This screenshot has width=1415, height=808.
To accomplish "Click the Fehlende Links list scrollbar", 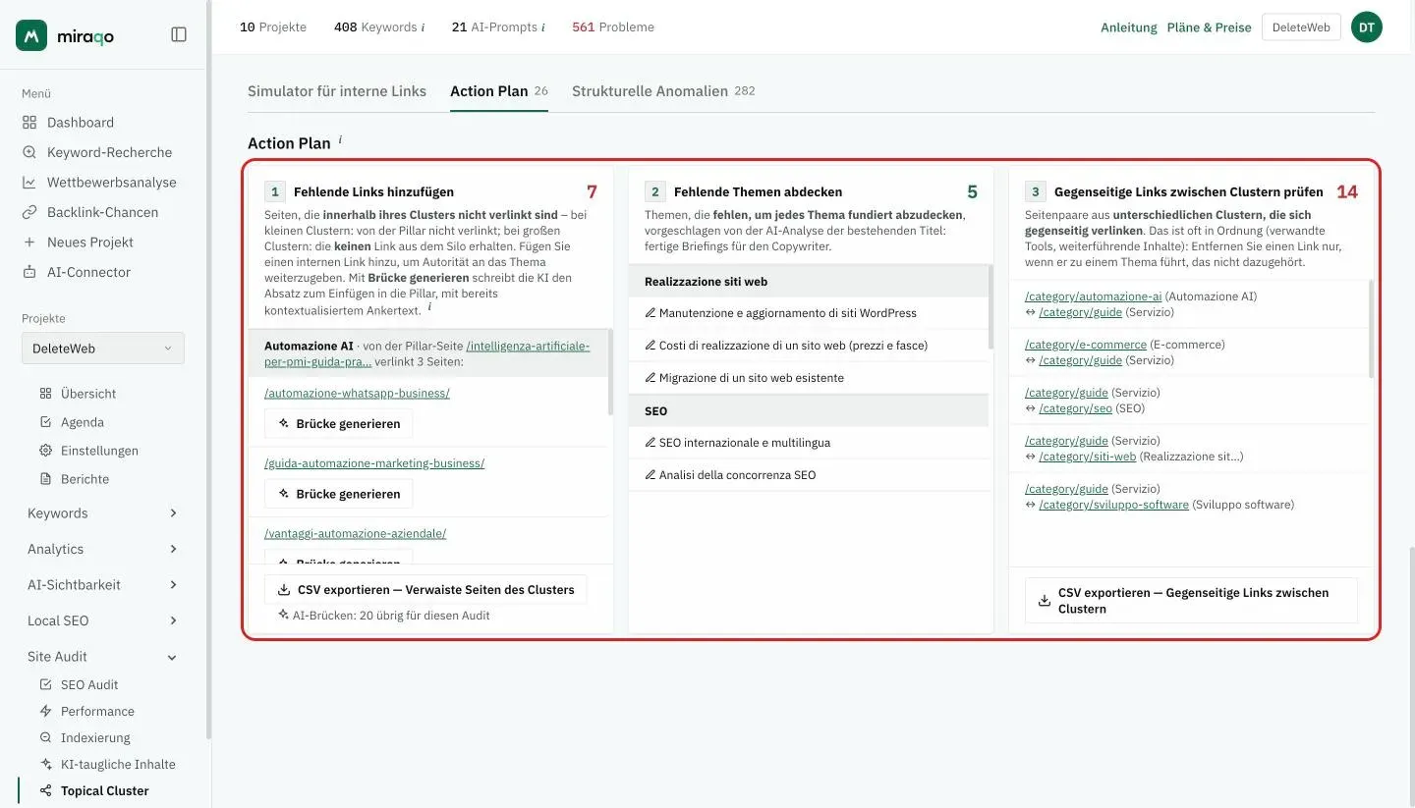I will [610, 372].
